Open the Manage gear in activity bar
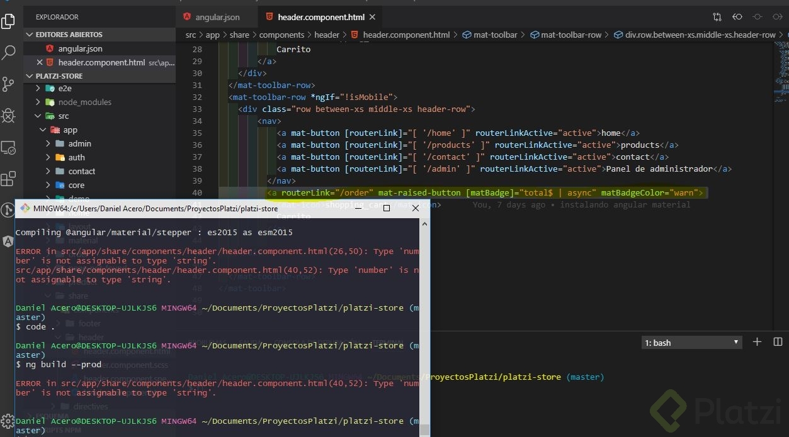The width and height of the screenshot is (789, 437). (8, 421)
